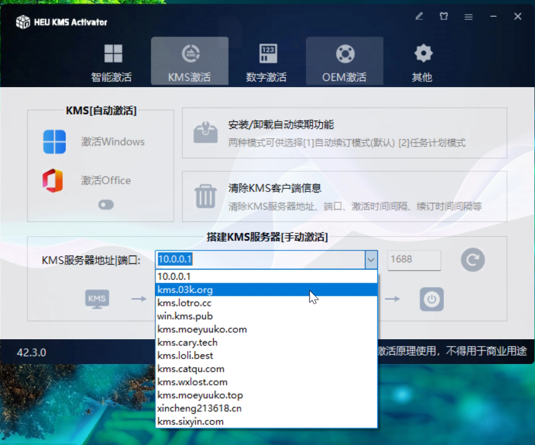Click the KMS服务器地址|端口 label
Viewport: 535px width, 445px height.
(x=91, y=261)
